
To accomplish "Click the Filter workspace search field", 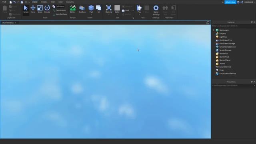I will (x=234, y=26).
